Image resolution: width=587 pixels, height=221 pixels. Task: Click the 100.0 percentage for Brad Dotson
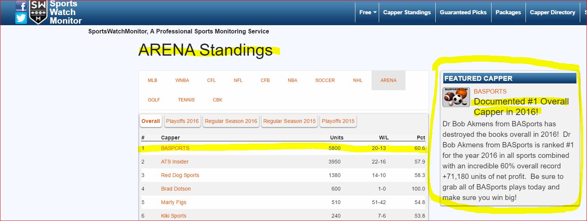click(418, 189)
